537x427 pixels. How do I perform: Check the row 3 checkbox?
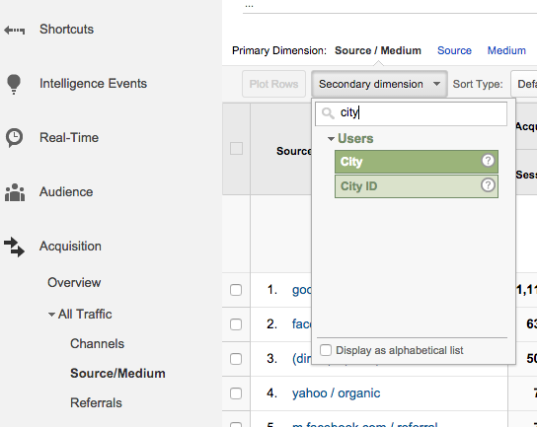[236, 359]
